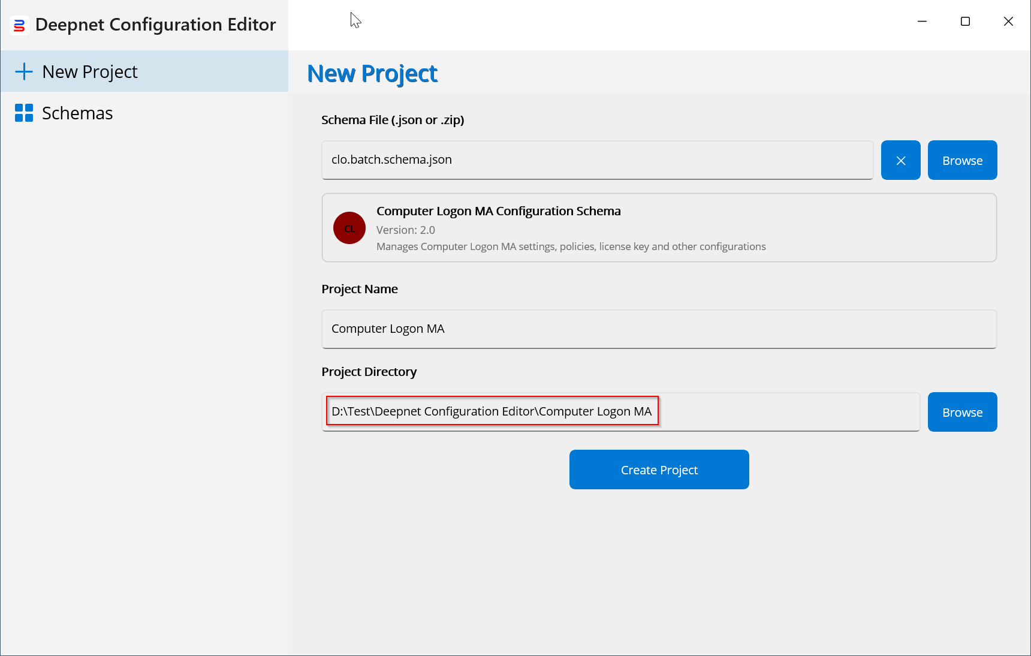Browse for the project directory
The width and height of the screenshot is (1031, 656).
pos(962,412)
